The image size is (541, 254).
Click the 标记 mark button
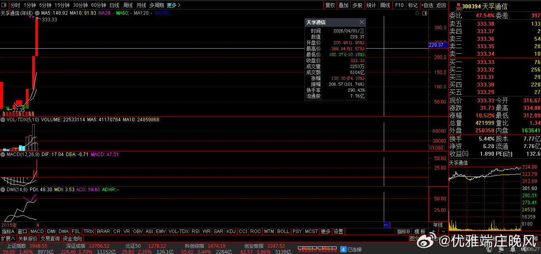point(413,5)
